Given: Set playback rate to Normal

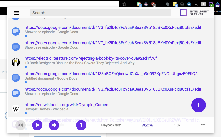Looking at the screenshot, I should tap(148, 125).
